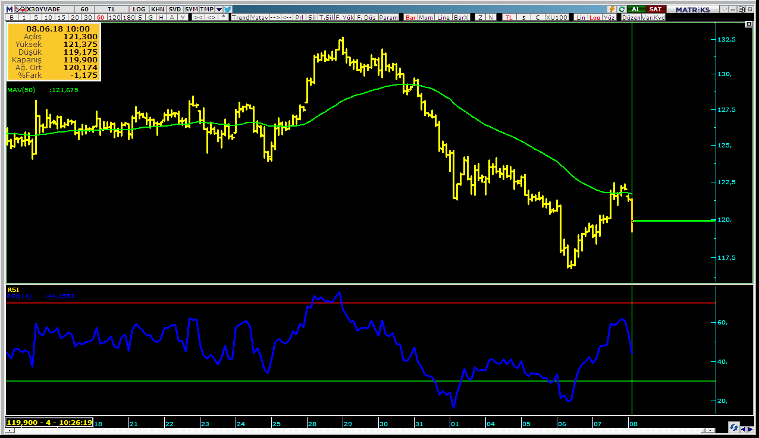This screenshot has width=759, height=438.
Task: Click the asterisk * toolbar button
Action: (x=222, y=17)
